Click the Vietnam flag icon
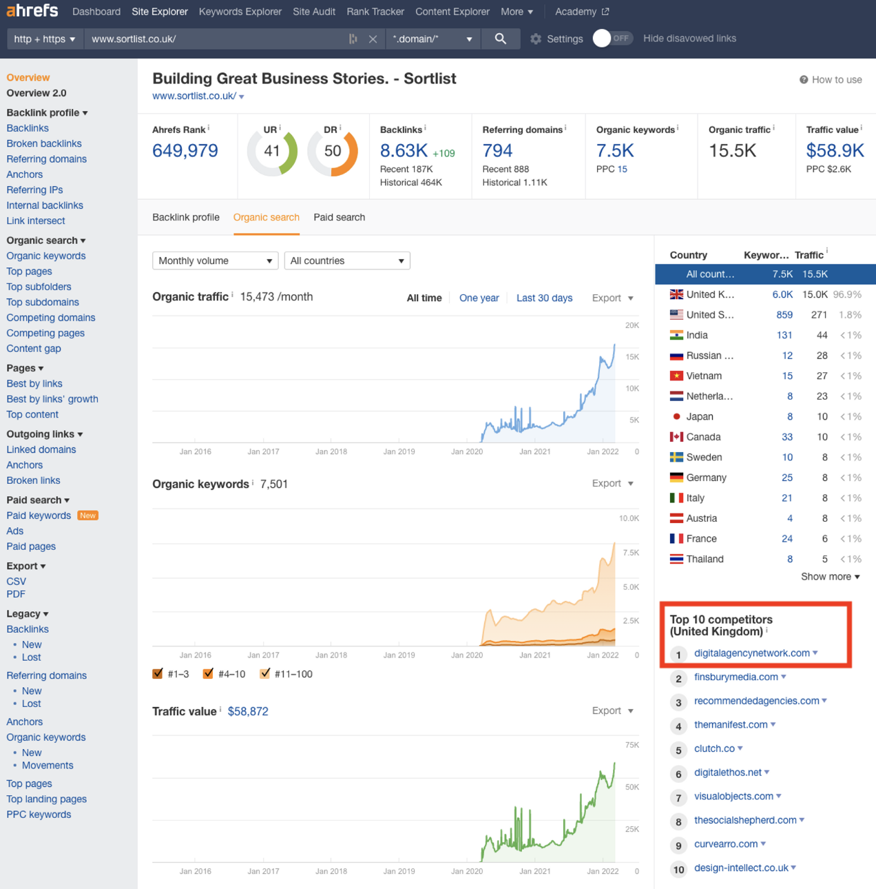This screenshot has width=876, height=889. 676,376
